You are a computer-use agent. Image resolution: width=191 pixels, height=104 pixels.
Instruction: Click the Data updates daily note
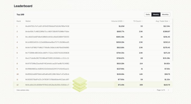pos(23,90)
